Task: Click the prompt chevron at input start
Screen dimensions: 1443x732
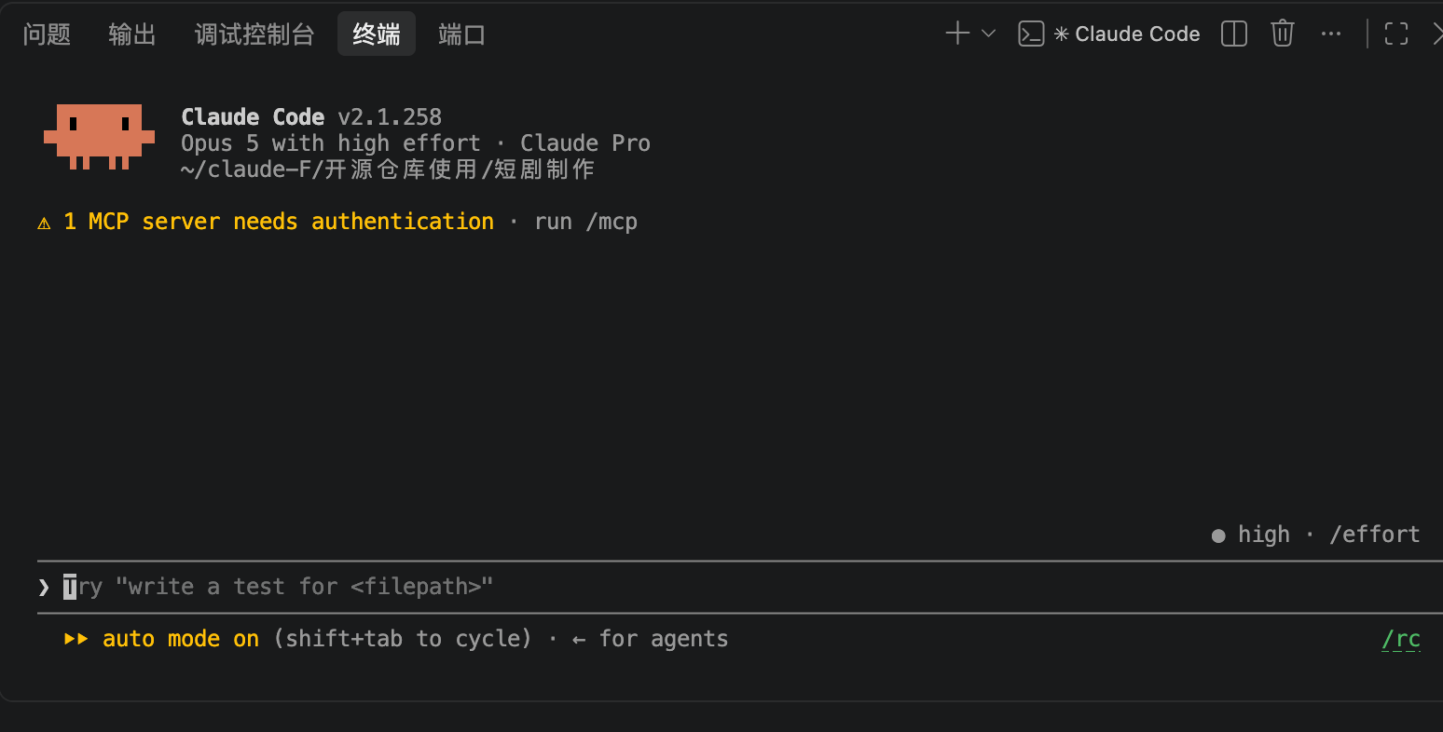Action: coord(44,587)
